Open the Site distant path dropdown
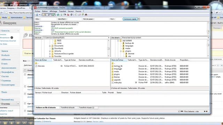The width and height of the screenshot is (223, 125). 208,38
